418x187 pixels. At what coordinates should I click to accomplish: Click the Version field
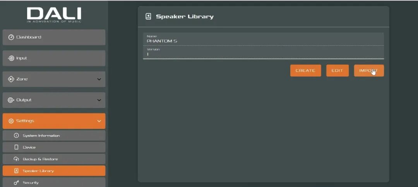264,52
